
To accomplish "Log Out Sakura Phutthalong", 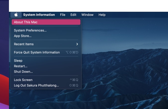I will click(x=36, y=85).
